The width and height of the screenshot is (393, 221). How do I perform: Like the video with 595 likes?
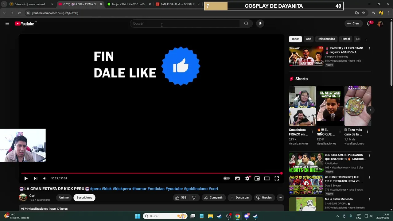click(x=181, y=198)
